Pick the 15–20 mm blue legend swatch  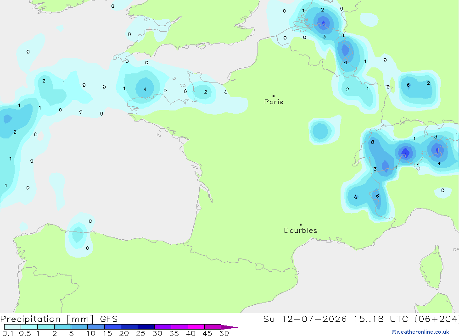point(113,327)
